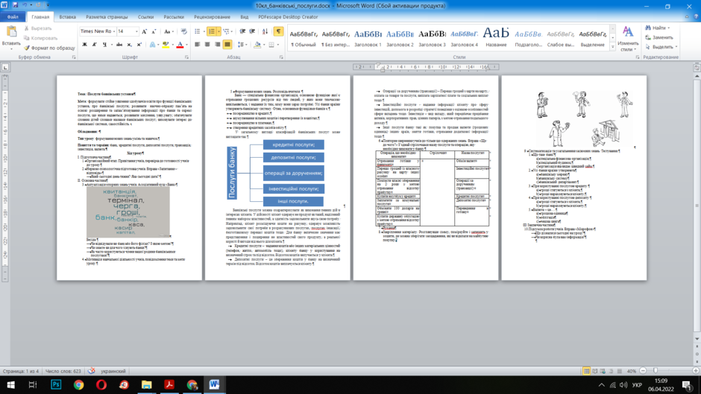
Task: Click the bulleted list icon
Action: pos(198,32)
